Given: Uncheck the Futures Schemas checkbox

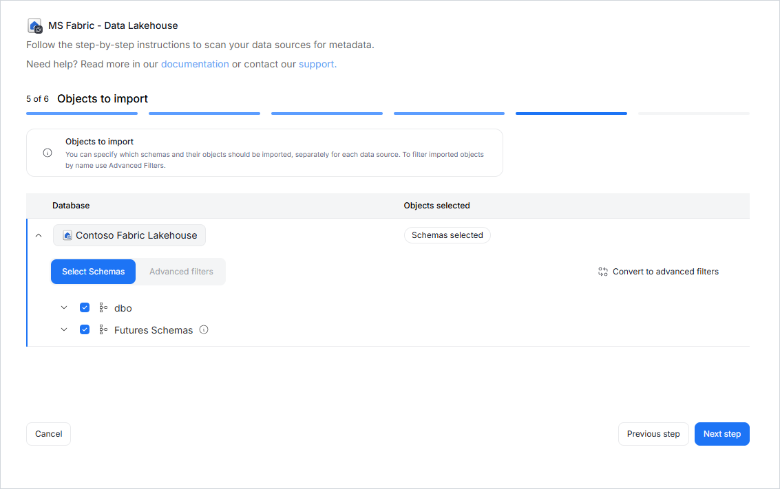Looking at the screenshot, I should click(x=85, y=329).
